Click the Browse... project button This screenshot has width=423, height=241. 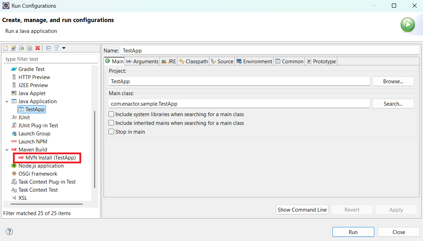coord(393,81)
